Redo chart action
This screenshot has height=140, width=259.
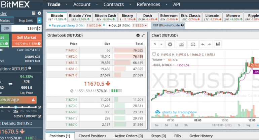(209, 44)
